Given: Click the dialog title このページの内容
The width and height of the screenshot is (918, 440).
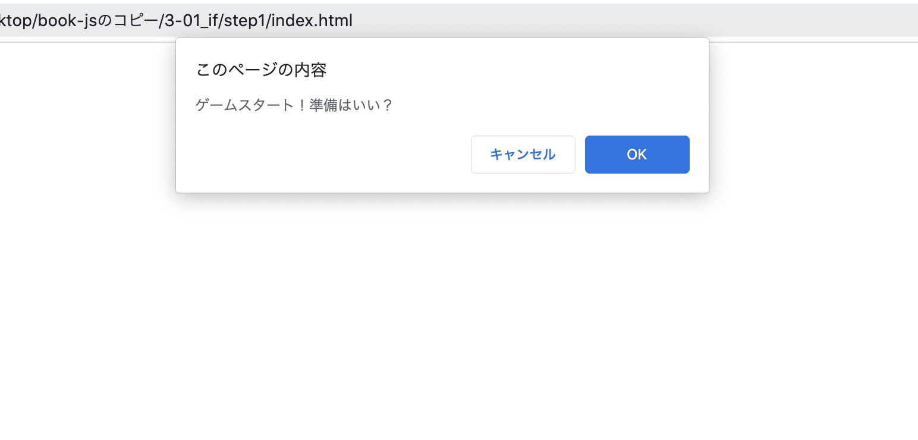Looking at the screenshot, I should click(262, 70).
